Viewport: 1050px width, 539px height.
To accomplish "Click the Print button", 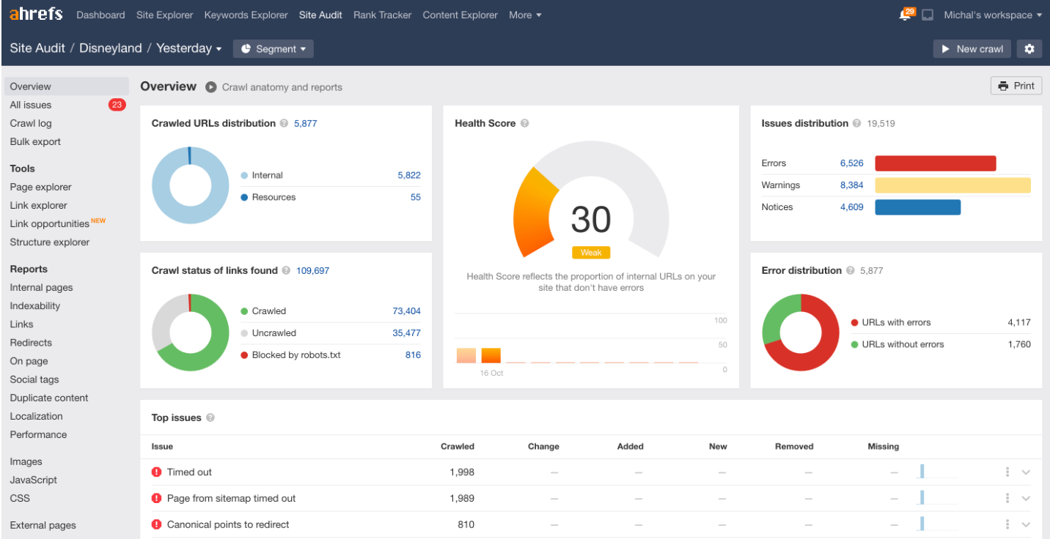I will coord(1016,86).
